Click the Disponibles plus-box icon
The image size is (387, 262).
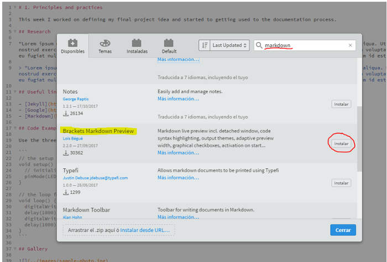(x=72, y=43)
